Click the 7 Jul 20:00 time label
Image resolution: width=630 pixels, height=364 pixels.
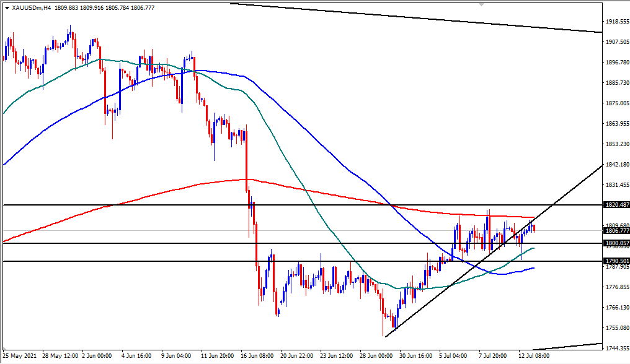494,355
